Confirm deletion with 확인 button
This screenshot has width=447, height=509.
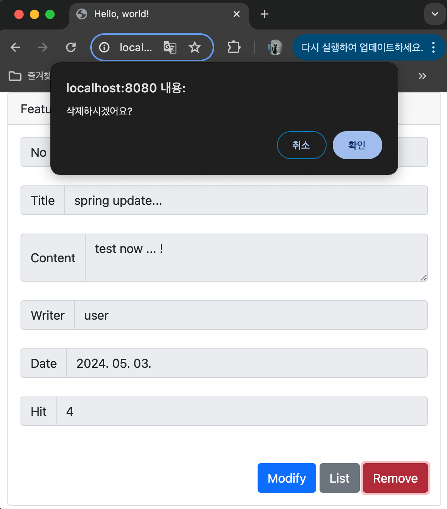pyautogui.click(x=358, y=145)
